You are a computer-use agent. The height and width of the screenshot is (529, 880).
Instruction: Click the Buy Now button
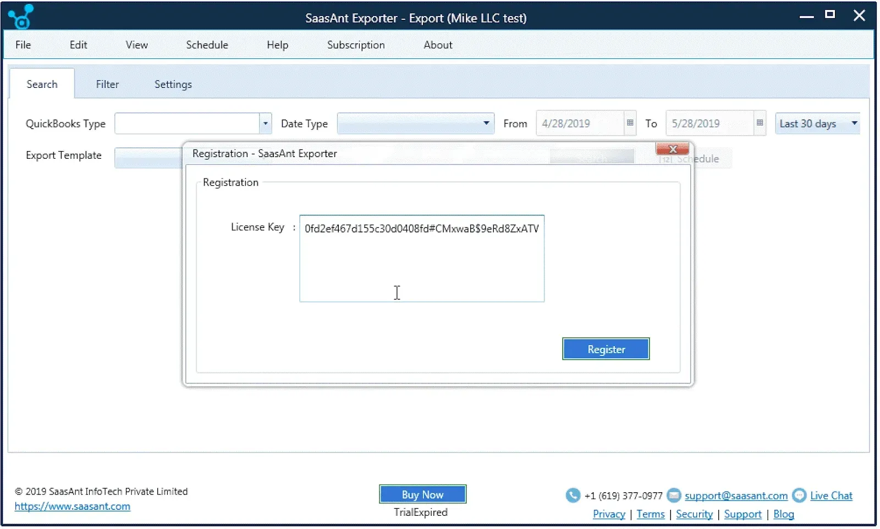pos(422,494)
